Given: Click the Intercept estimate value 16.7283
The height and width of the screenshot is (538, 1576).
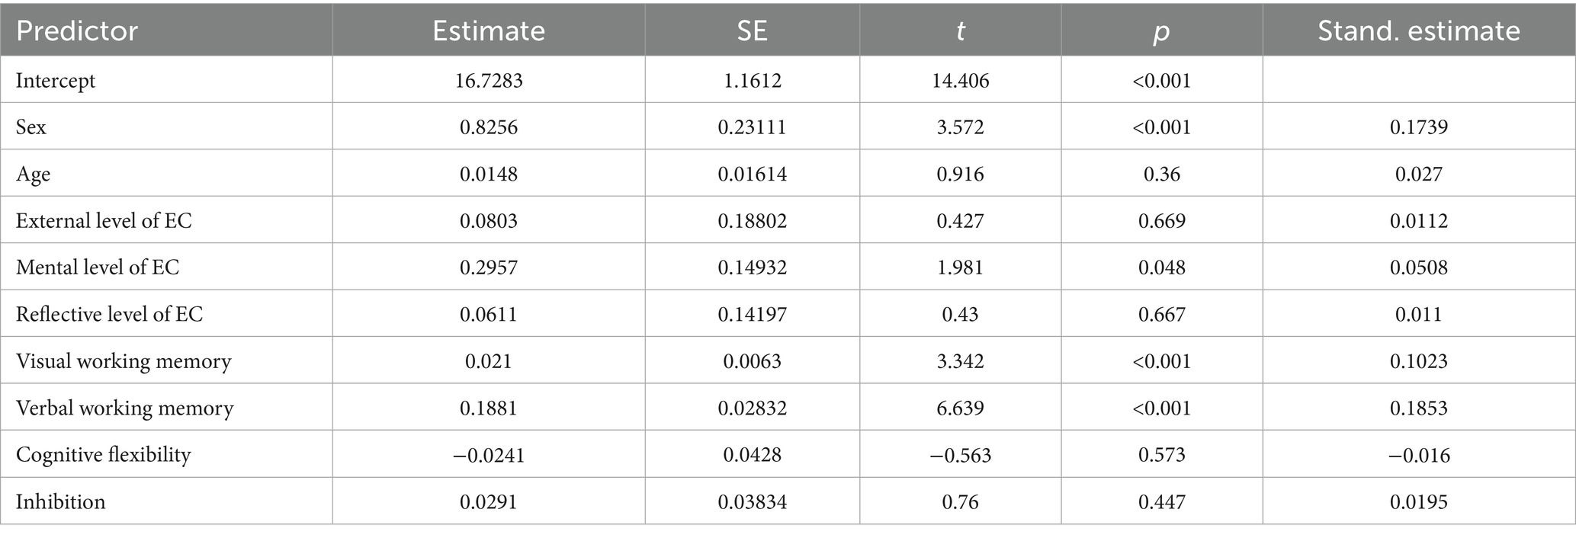Looking at the screenshot, I should pos(489,80).
